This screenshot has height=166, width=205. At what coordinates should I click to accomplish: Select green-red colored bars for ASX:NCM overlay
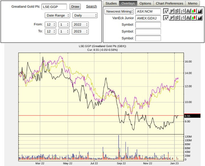pyautogui.click(x=194, y=12)
